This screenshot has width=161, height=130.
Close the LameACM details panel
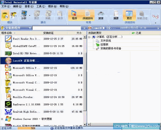tap(158, 28)
